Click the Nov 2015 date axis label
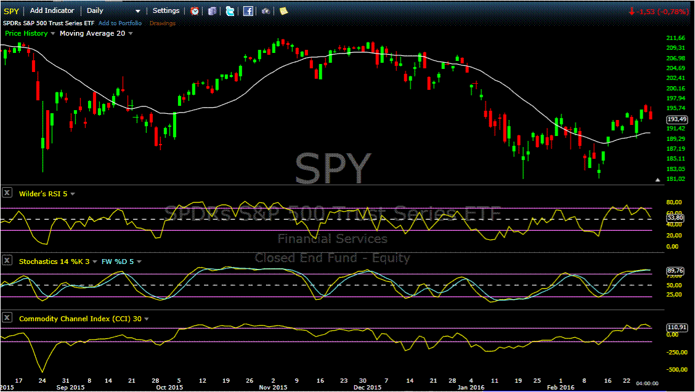 coord(273,387)
